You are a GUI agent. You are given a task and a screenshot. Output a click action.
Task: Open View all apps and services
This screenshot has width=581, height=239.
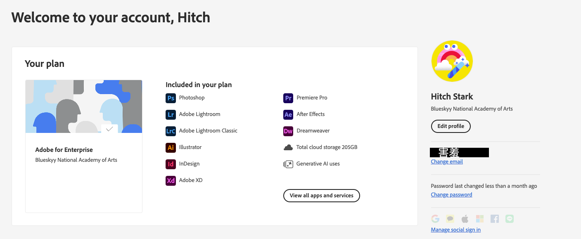322,196
